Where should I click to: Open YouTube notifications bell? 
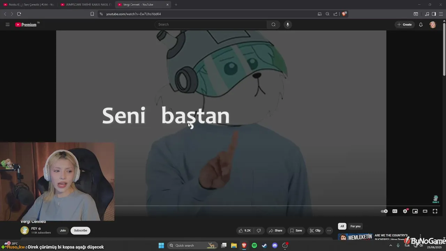[x=421, y=24]
